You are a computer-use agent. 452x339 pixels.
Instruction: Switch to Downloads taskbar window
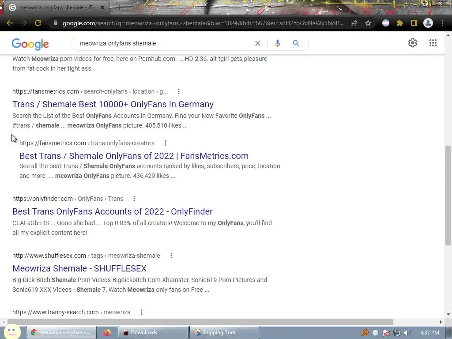pos(153,332)
